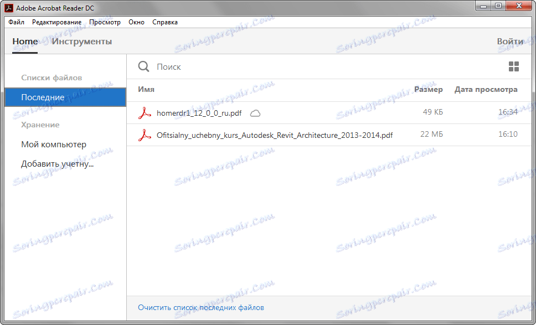Open Ofitsialny_uchebny_kurs_Autodesk_Revit_Architecture_2013-2014.pdf
536x325 pixels.
(275, 135)
